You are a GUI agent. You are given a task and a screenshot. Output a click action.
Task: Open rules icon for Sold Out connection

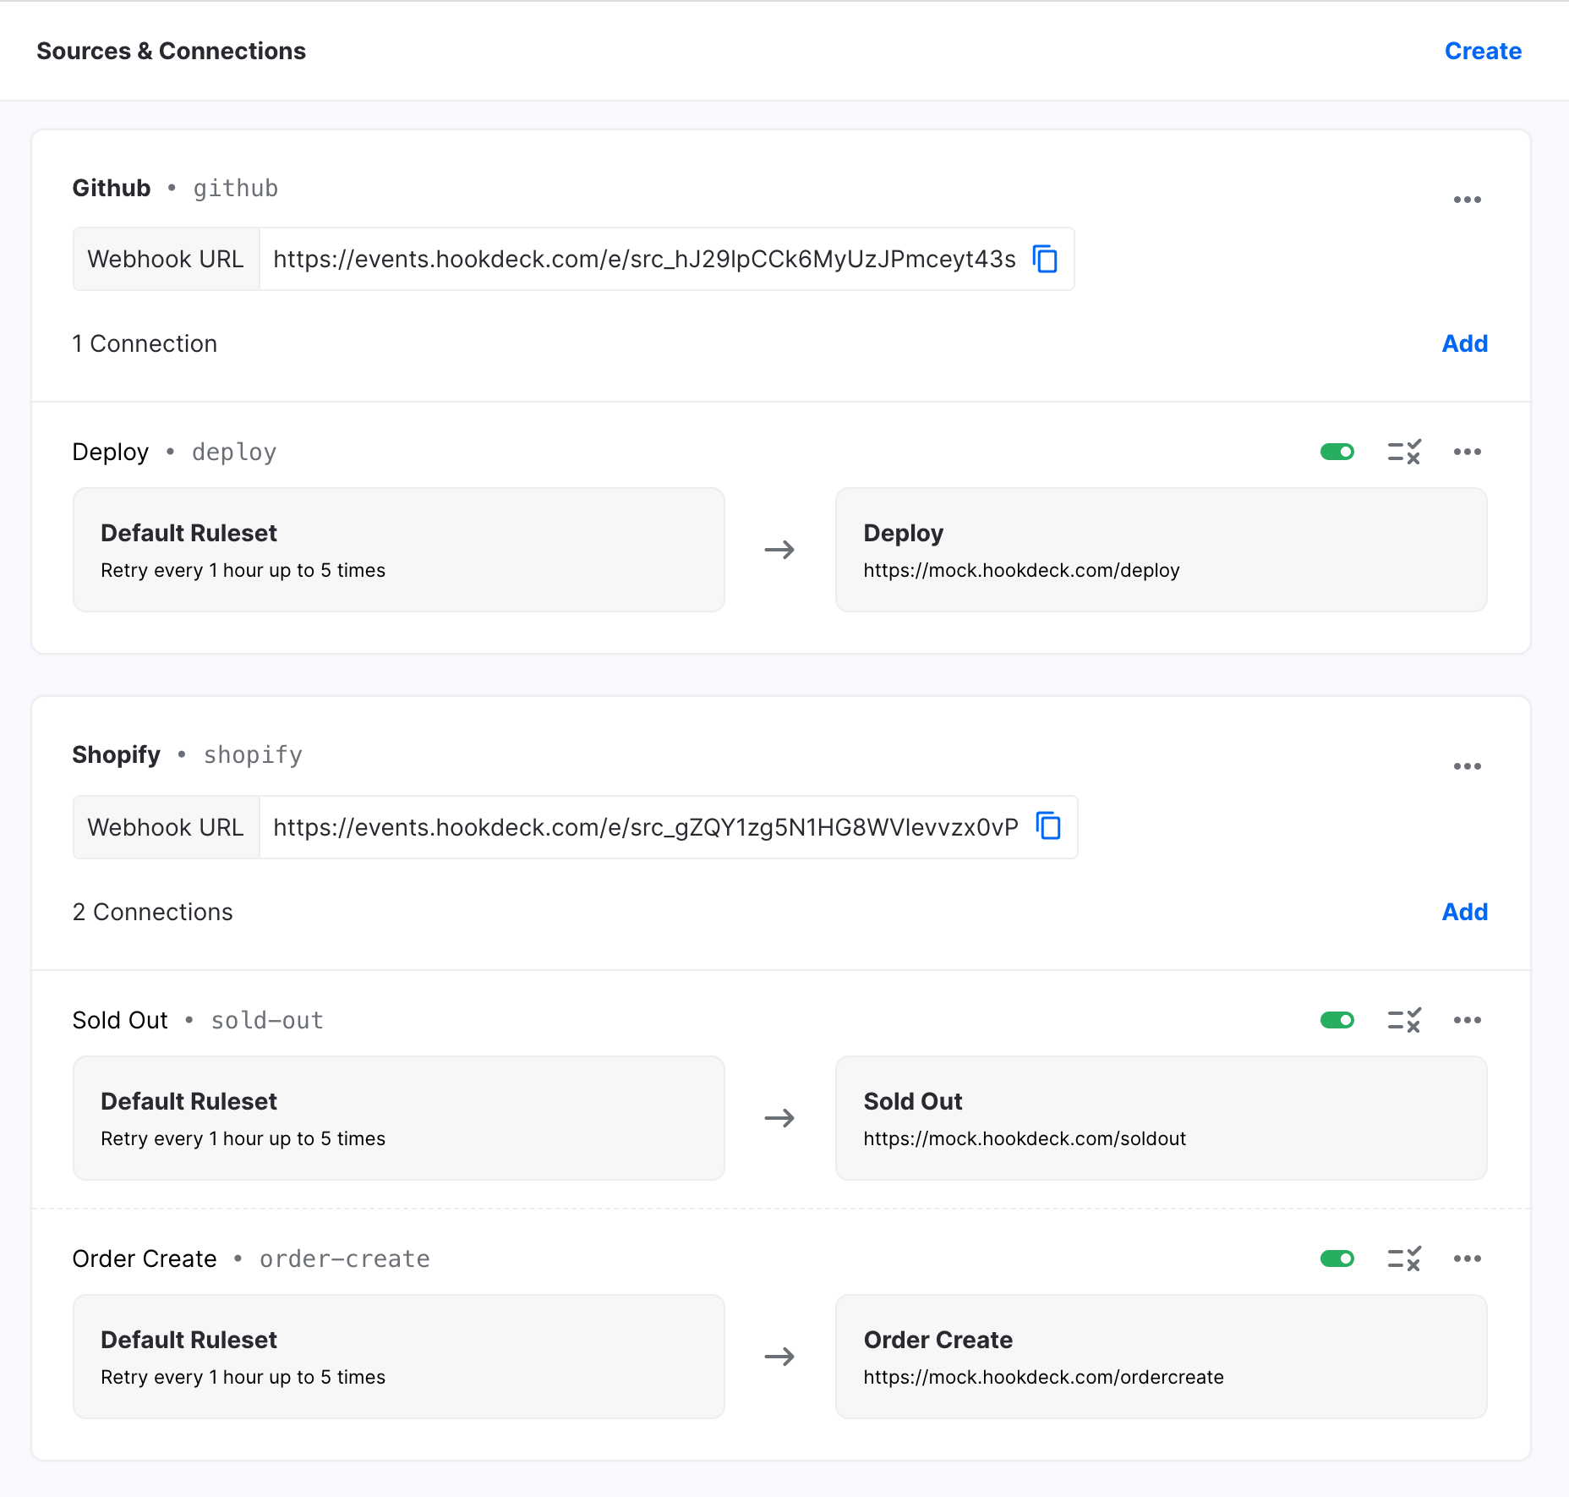[1404, 1020]
